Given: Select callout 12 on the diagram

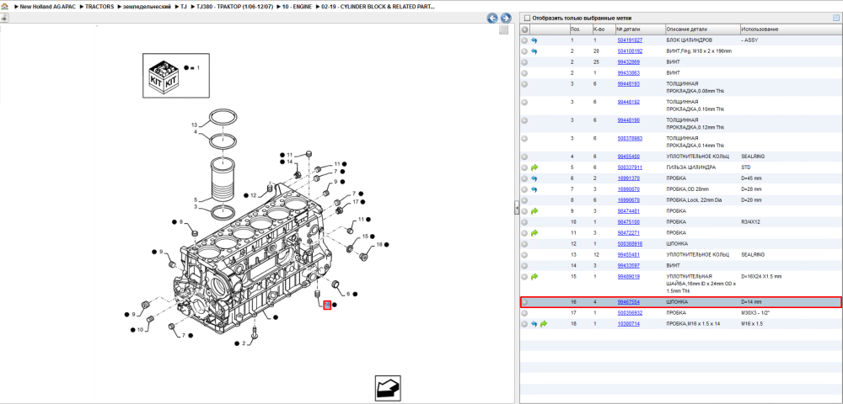Looking at the screenshot, I should 253,195.
